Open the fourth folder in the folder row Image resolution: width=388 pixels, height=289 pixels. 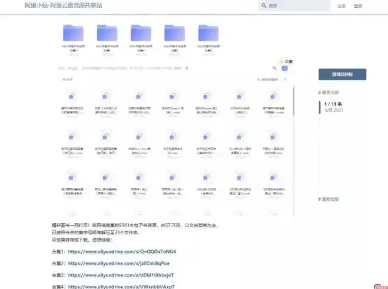click(x=174, y=33)
